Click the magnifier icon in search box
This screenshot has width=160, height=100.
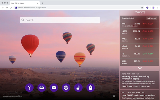tap(23, 20)
